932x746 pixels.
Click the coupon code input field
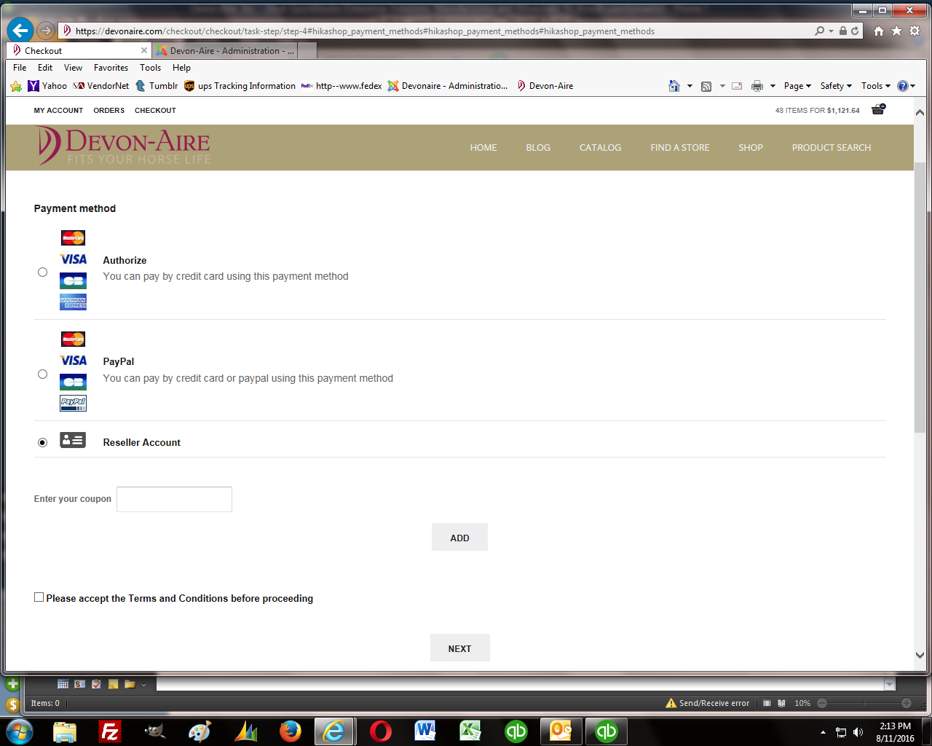174,499
